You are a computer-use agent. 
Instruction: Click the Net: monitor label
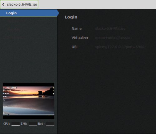pos(41,124)
